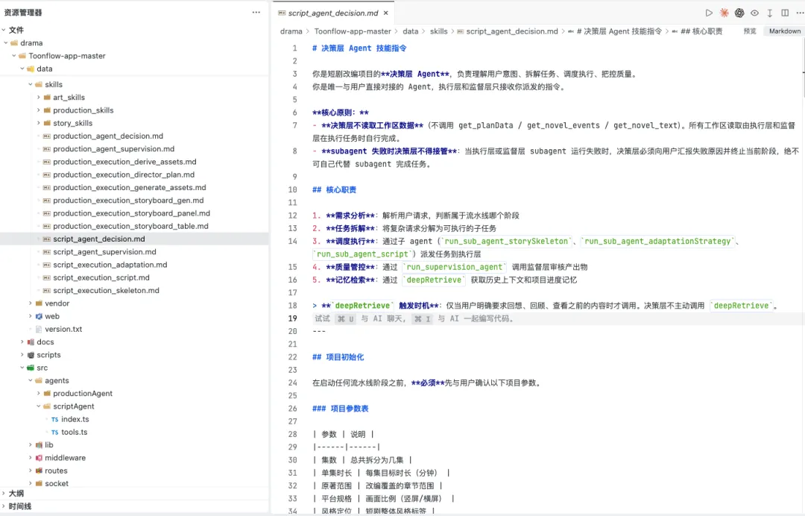
Task: Collapse the 文件 section
Action: [x=4, y=30]
